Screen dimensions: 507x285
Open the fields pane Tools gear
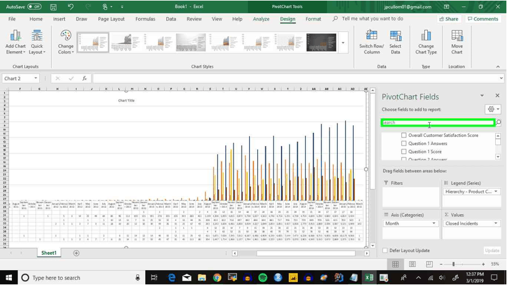coord(493,110)
